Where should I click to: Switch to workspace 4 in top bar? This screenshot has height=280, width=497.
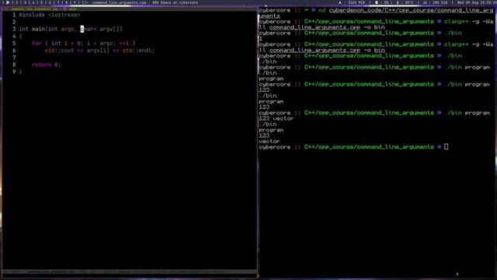[33, 2]
